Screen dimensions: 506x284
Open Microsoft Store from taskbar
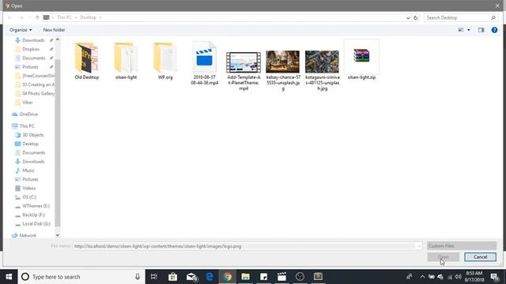point(172,277)
